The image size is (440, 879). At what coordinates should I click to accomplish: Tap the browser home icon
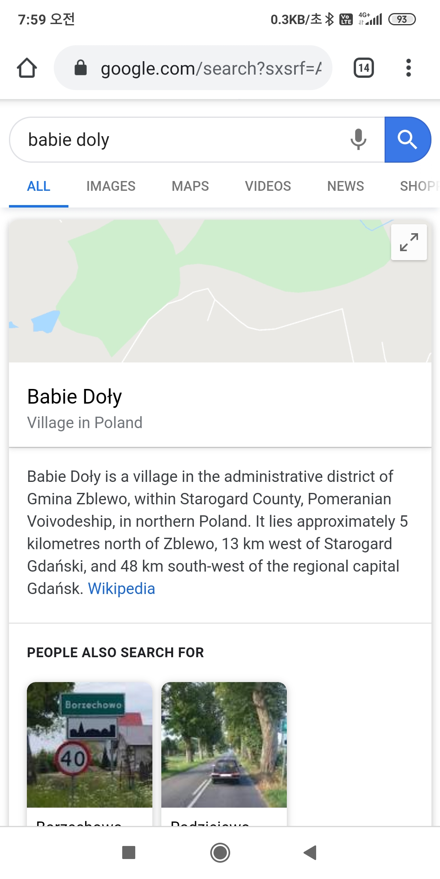click(27, 68)
